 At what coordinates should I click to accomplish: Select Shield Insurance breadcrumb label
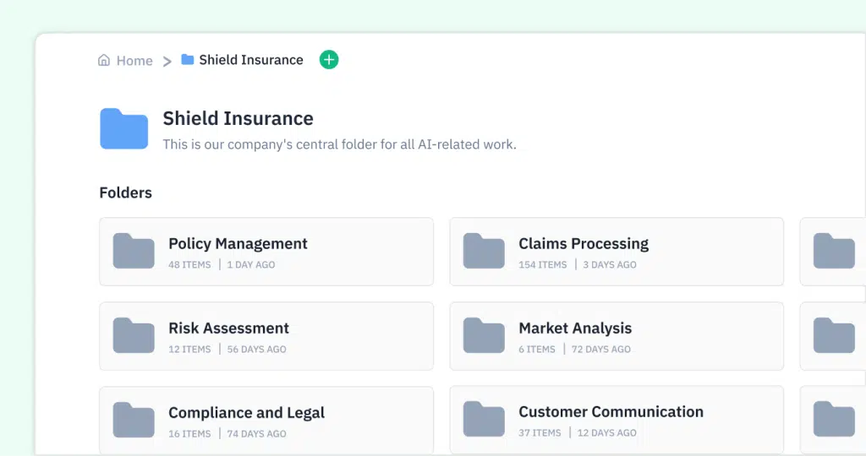click(x=250, y=60)
